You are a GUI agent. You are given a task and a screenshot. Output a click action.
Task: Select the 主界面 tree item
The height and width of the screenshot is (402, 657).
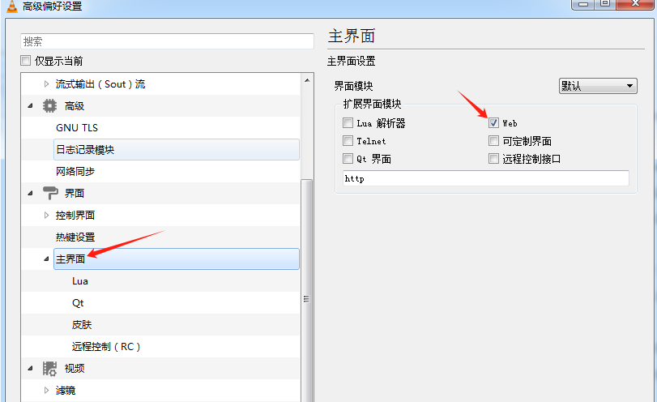pyautogui.click(x=177, y=259)
